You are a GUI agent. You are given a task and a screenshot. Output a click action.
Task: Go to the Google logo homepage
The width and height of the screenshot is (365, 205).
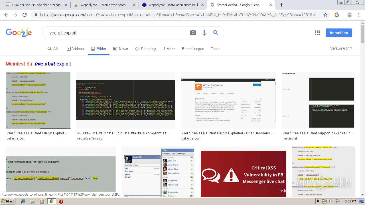[x=19, y=32]
